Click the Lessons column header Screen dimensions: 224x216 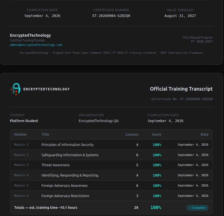132,135
